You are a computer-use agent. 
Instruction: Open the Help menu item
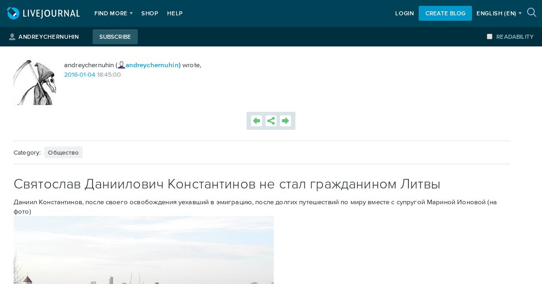(175, 14)
